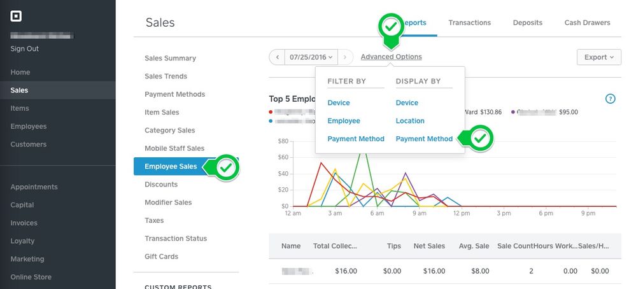This screenshot has height=289, width=636.
Task: Open the Deposits tab
Action: point(527,23)
